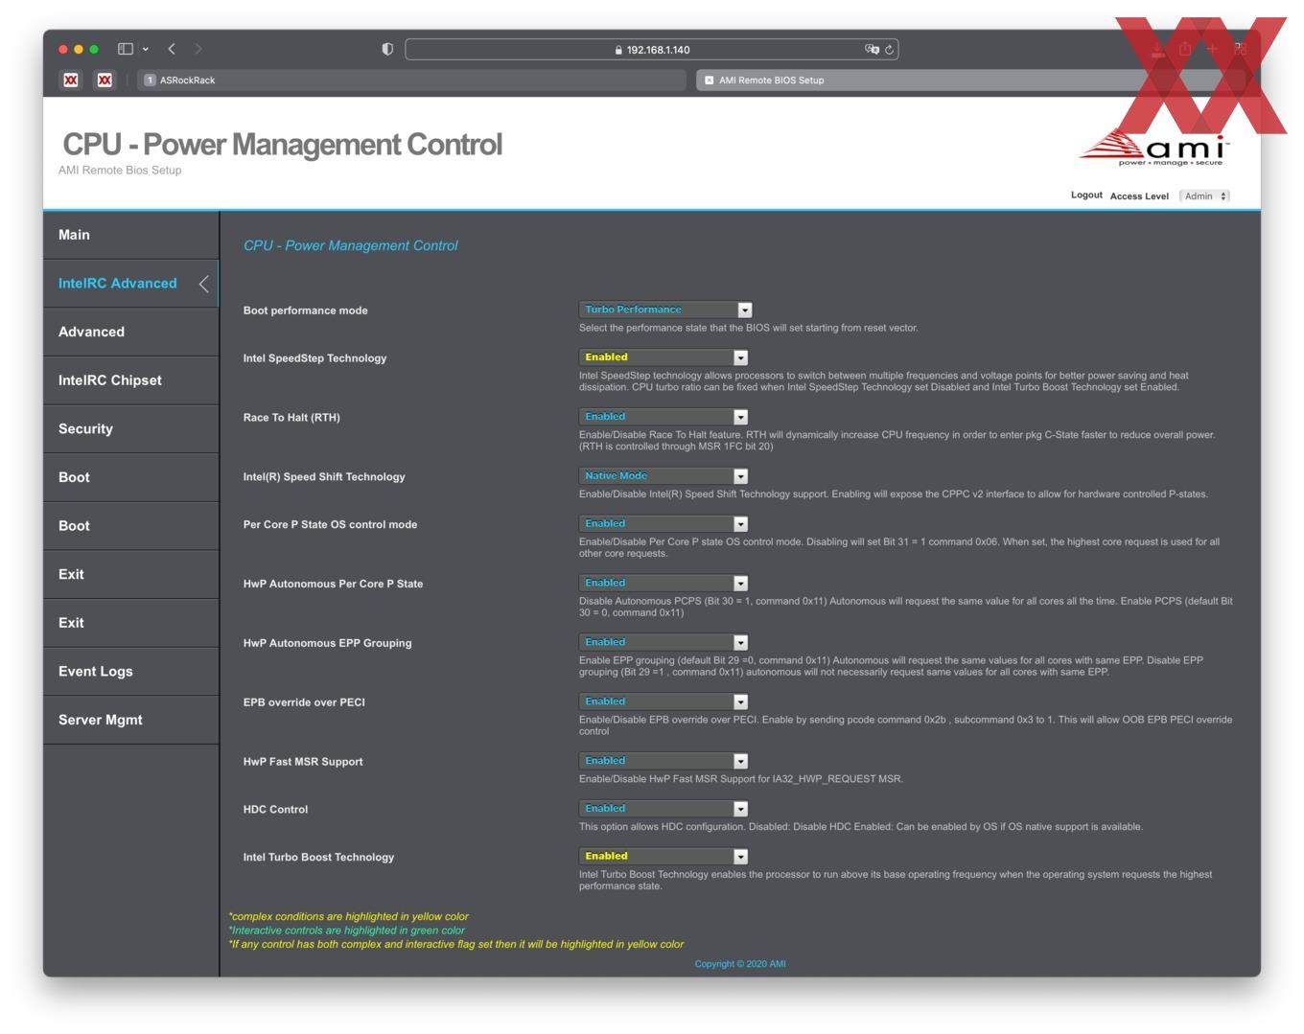Open first pinned tab icon

pyautogui.click(x=71, y=80)
